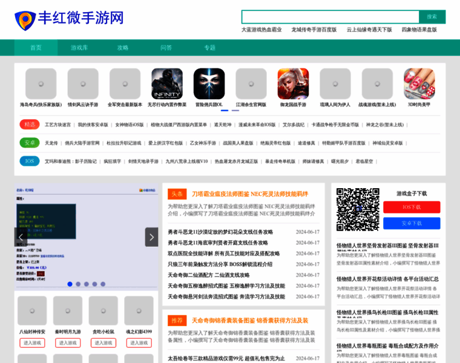
Task: Show previous slide with left arrow
Action: point(21,237)
